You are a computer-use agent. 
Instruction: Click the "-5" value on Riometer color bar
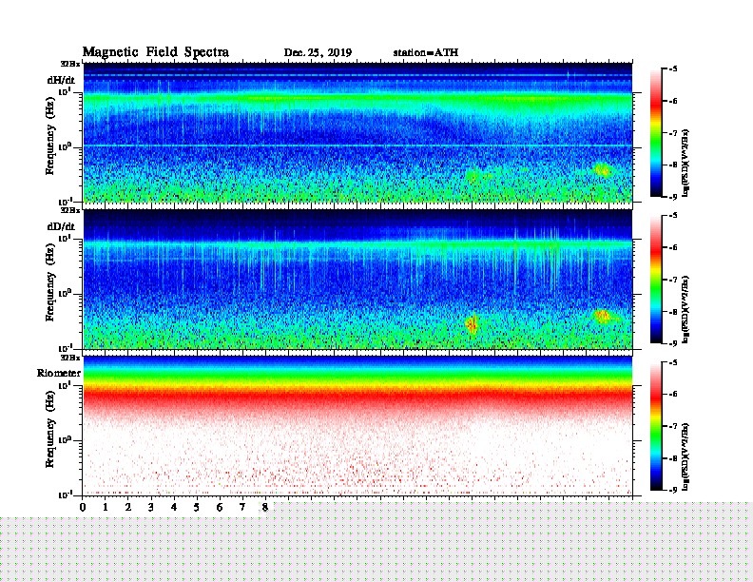[x=673, y=362]
